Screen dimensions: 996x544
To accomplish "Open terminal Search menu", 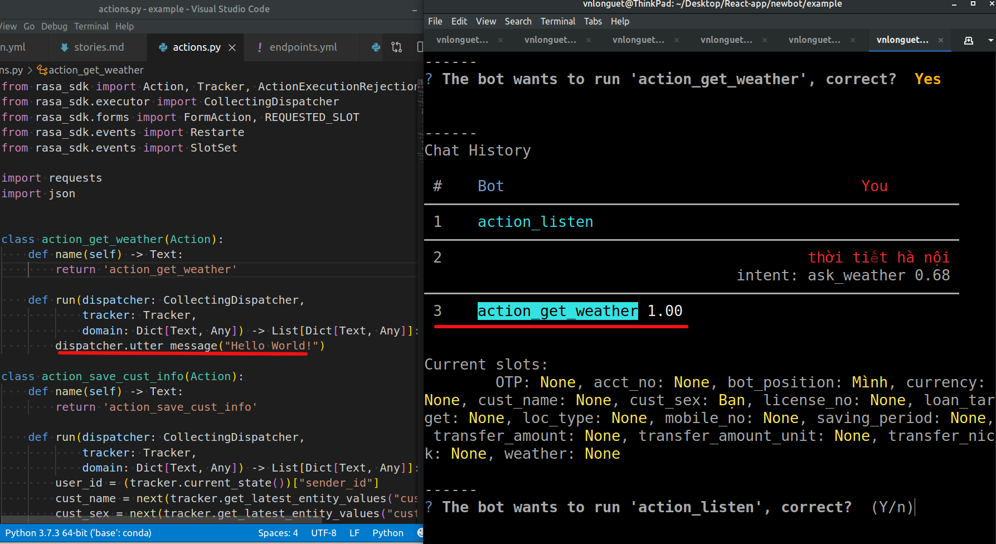I will click(518, 21).
